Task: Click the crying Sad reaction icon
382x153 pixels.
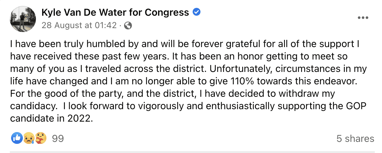Action: 29,138
